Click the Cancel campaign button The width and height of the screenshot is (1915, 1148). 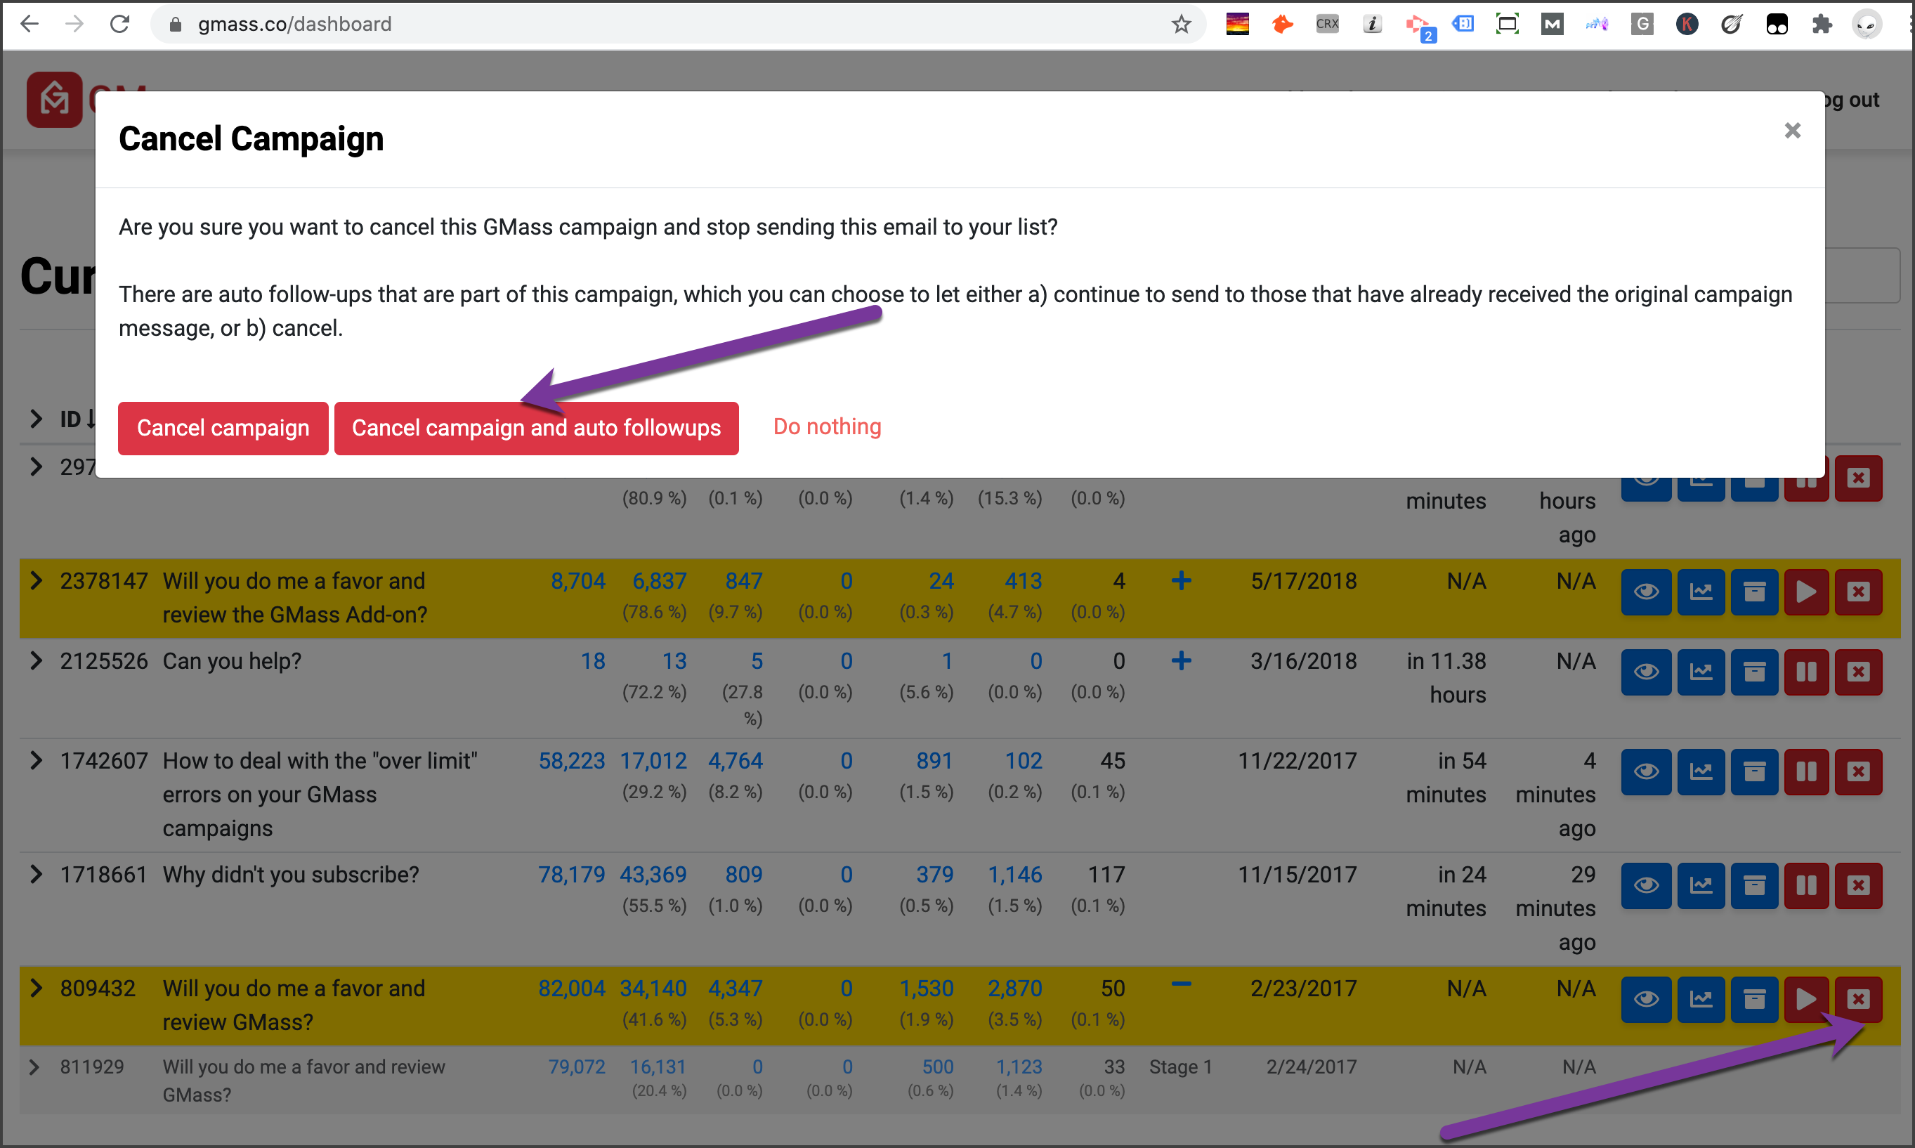click(x=223, y=428)
